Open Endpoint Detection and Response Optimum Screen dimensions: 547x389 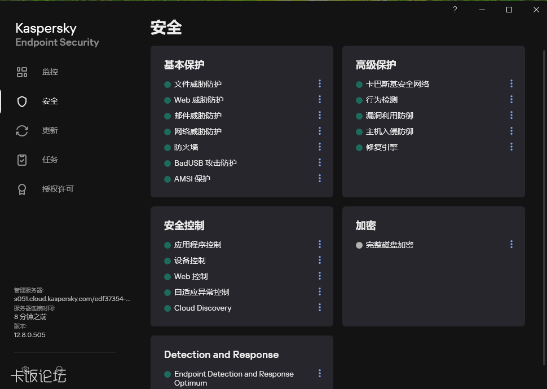click(x=233, y=378)
